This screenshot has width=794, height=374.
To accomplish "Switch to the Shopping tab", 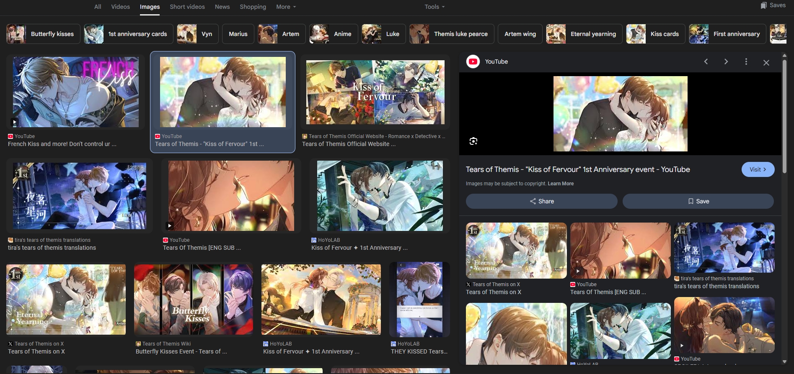I will [x=253, y=7].
